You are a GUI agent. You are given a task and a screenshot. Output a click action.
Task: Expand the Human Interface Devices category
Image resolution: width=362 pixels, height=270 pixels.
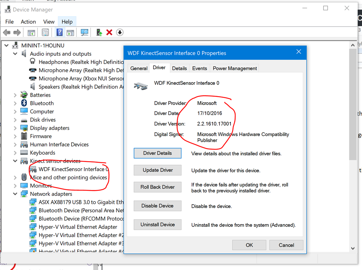(15, 145)
